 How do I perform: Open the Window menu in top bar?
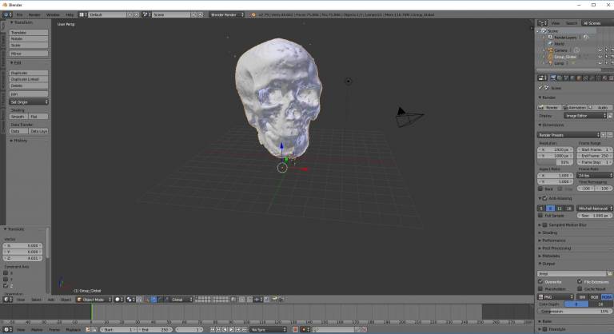[x=53, y=14]
